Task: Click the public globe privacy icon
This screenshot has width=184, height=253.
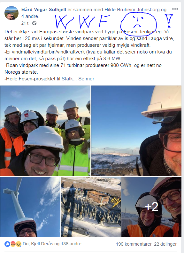Action: coord(34,23)
